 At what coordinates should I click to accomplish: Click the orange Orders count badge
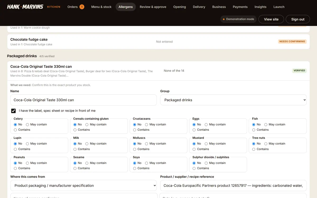pyautogui.click(x=82, y=7)
